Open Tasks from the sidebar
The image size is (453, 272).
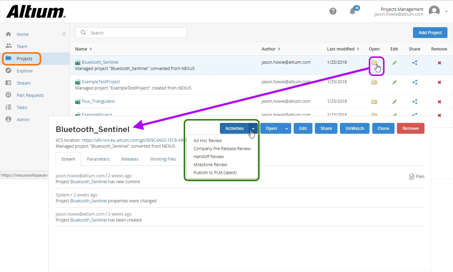22,107
